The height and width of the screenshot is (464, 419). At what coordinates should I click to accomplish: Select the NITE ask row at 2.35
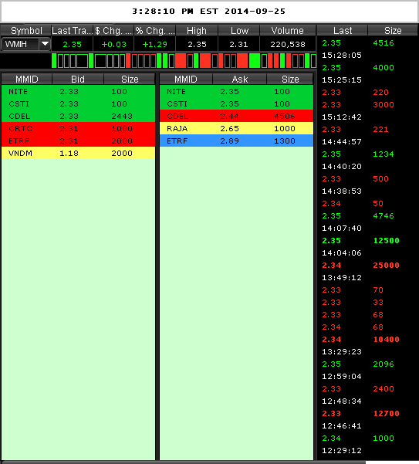(x=237, y=91)
